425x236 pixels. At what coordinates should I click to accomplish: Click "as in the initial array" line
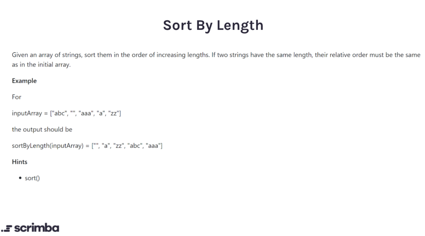[x=41, y=65]
